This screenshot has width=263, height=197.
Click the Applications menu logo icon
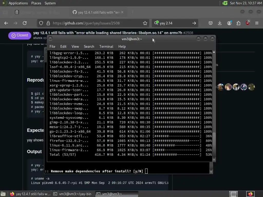pyautogui.click(x=4, y=3)
